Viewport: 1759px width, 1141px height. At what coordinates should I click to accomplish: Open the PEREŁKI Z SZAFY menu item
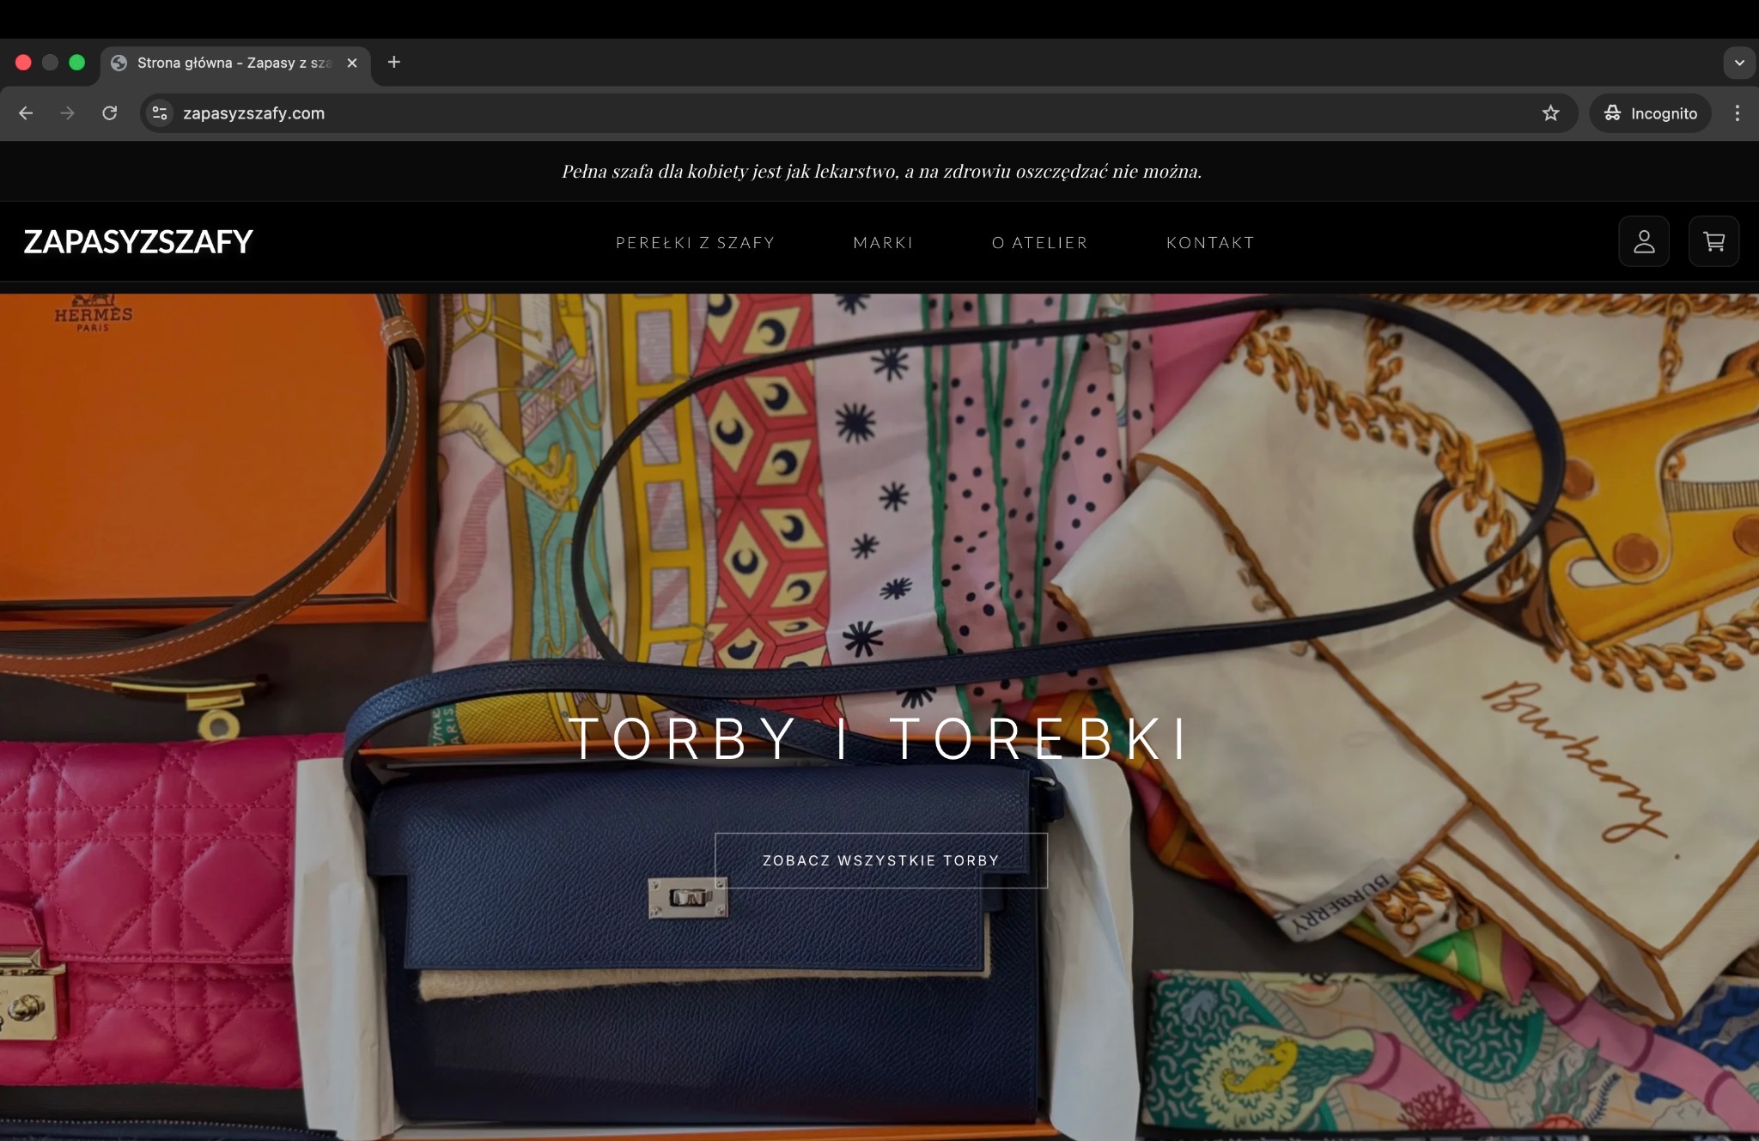tap(696, 242)
